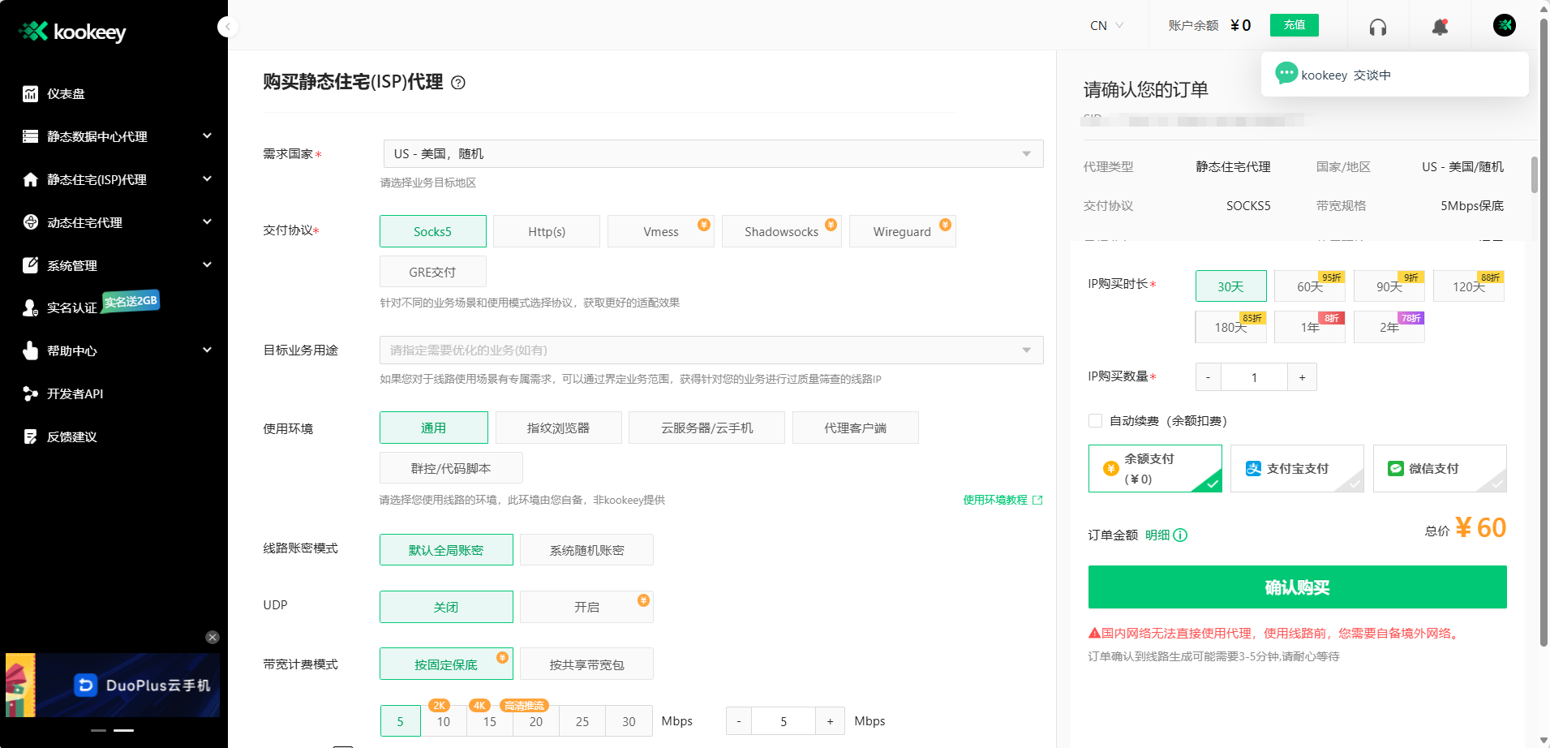1550x748 pixels.
Task: Select the 60天 purchase duration
Action: (x=1310, y=286)
